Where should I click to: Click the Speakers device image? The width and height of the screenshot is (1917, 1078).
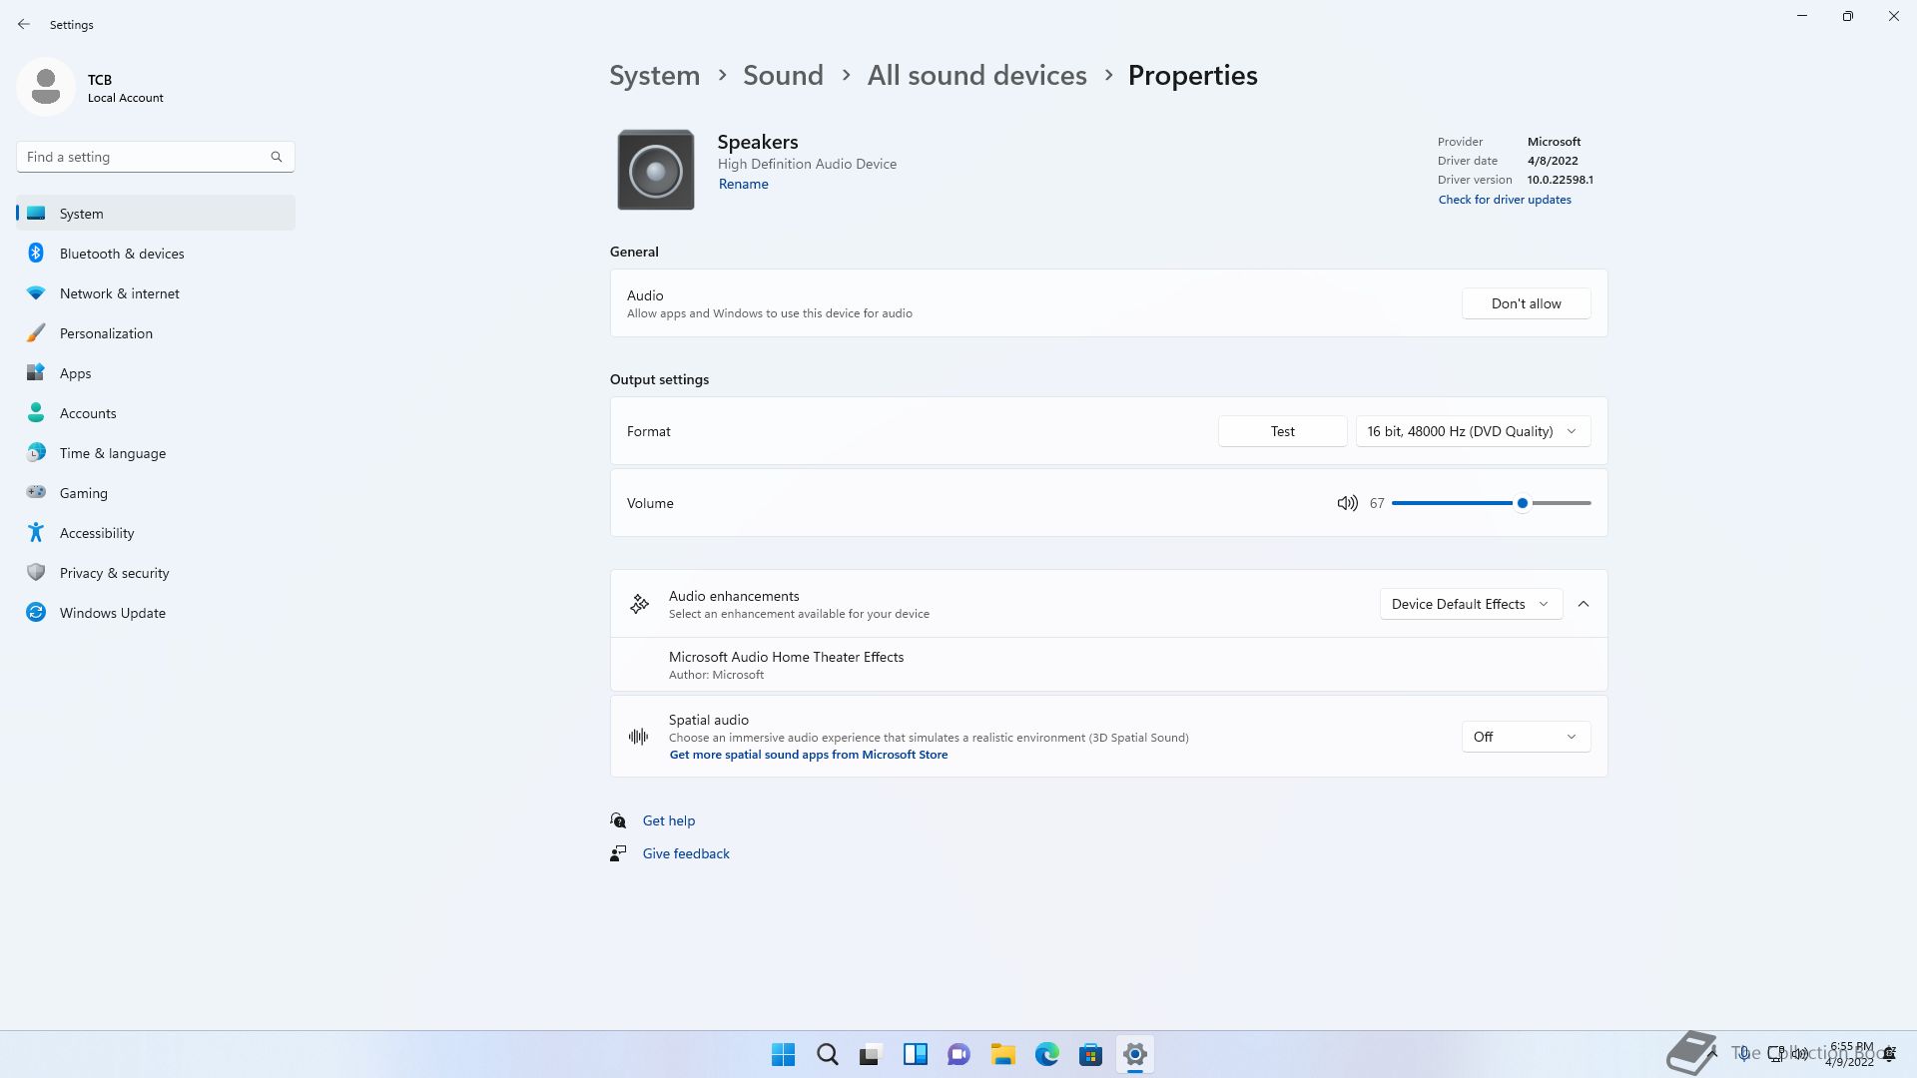[x=655, y=170]
